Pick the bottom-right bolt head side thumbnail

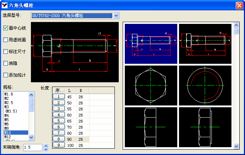click(205, 126)
